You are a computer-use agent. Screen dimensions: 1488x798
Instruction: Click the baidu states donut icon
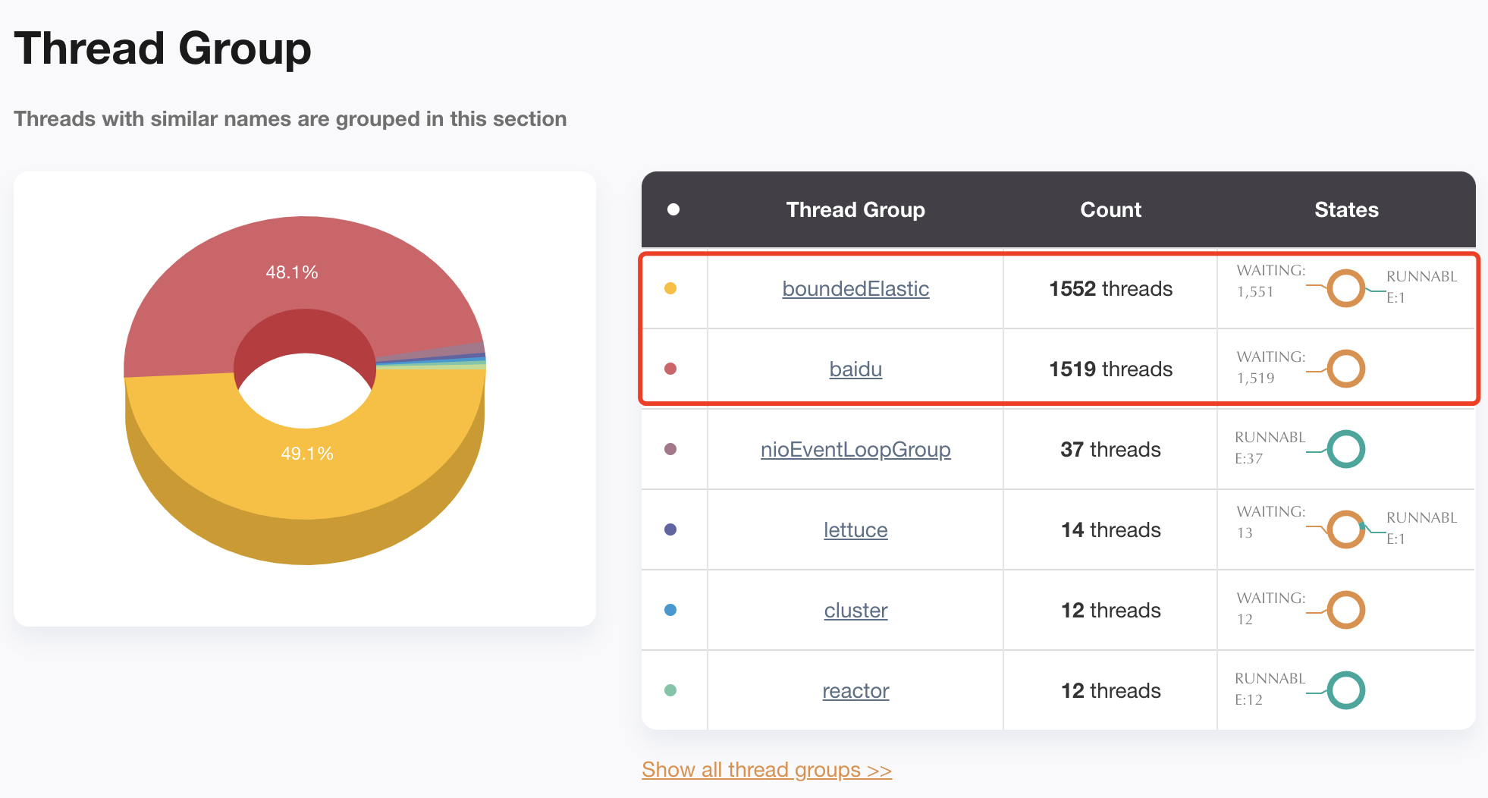pyautogui.click(x=1346, y=369)
